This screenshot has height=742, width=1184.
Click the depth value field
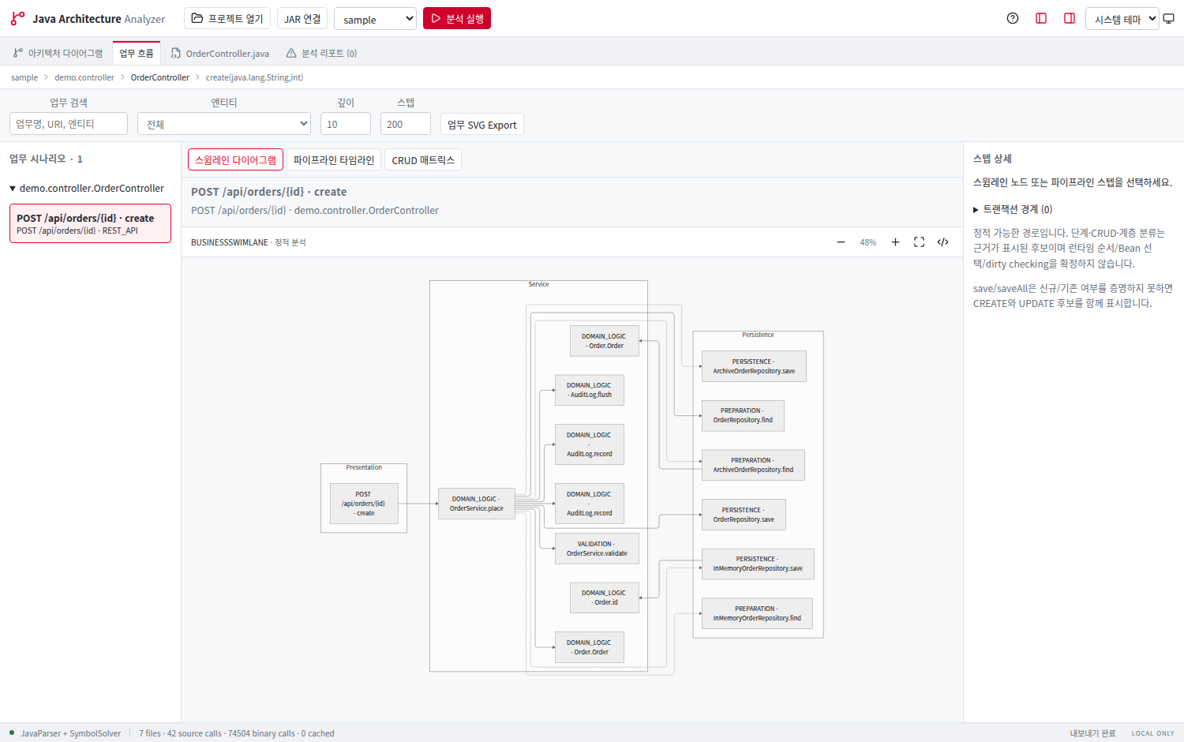[346, 124]
